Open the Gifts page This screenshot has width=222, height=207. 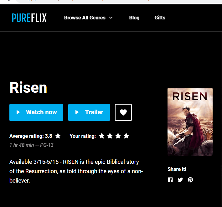click(160, 18)
